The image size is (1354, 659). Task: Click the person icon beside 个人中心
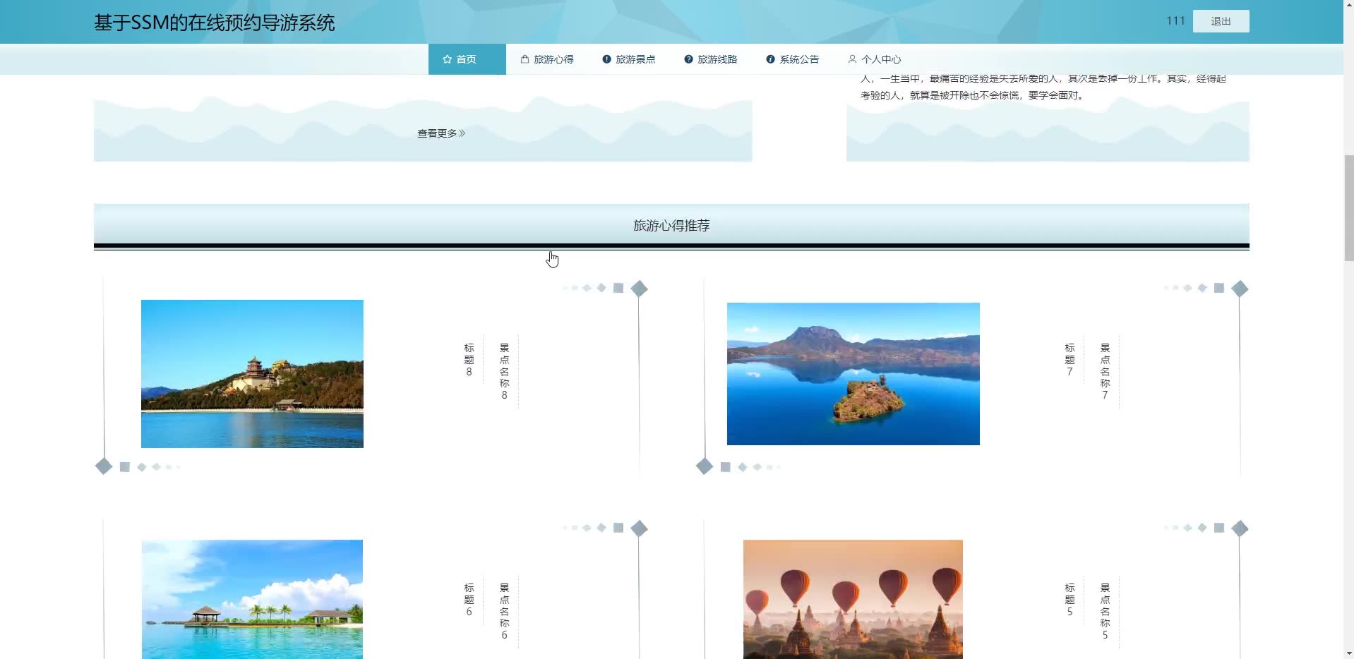coord(852,59)
